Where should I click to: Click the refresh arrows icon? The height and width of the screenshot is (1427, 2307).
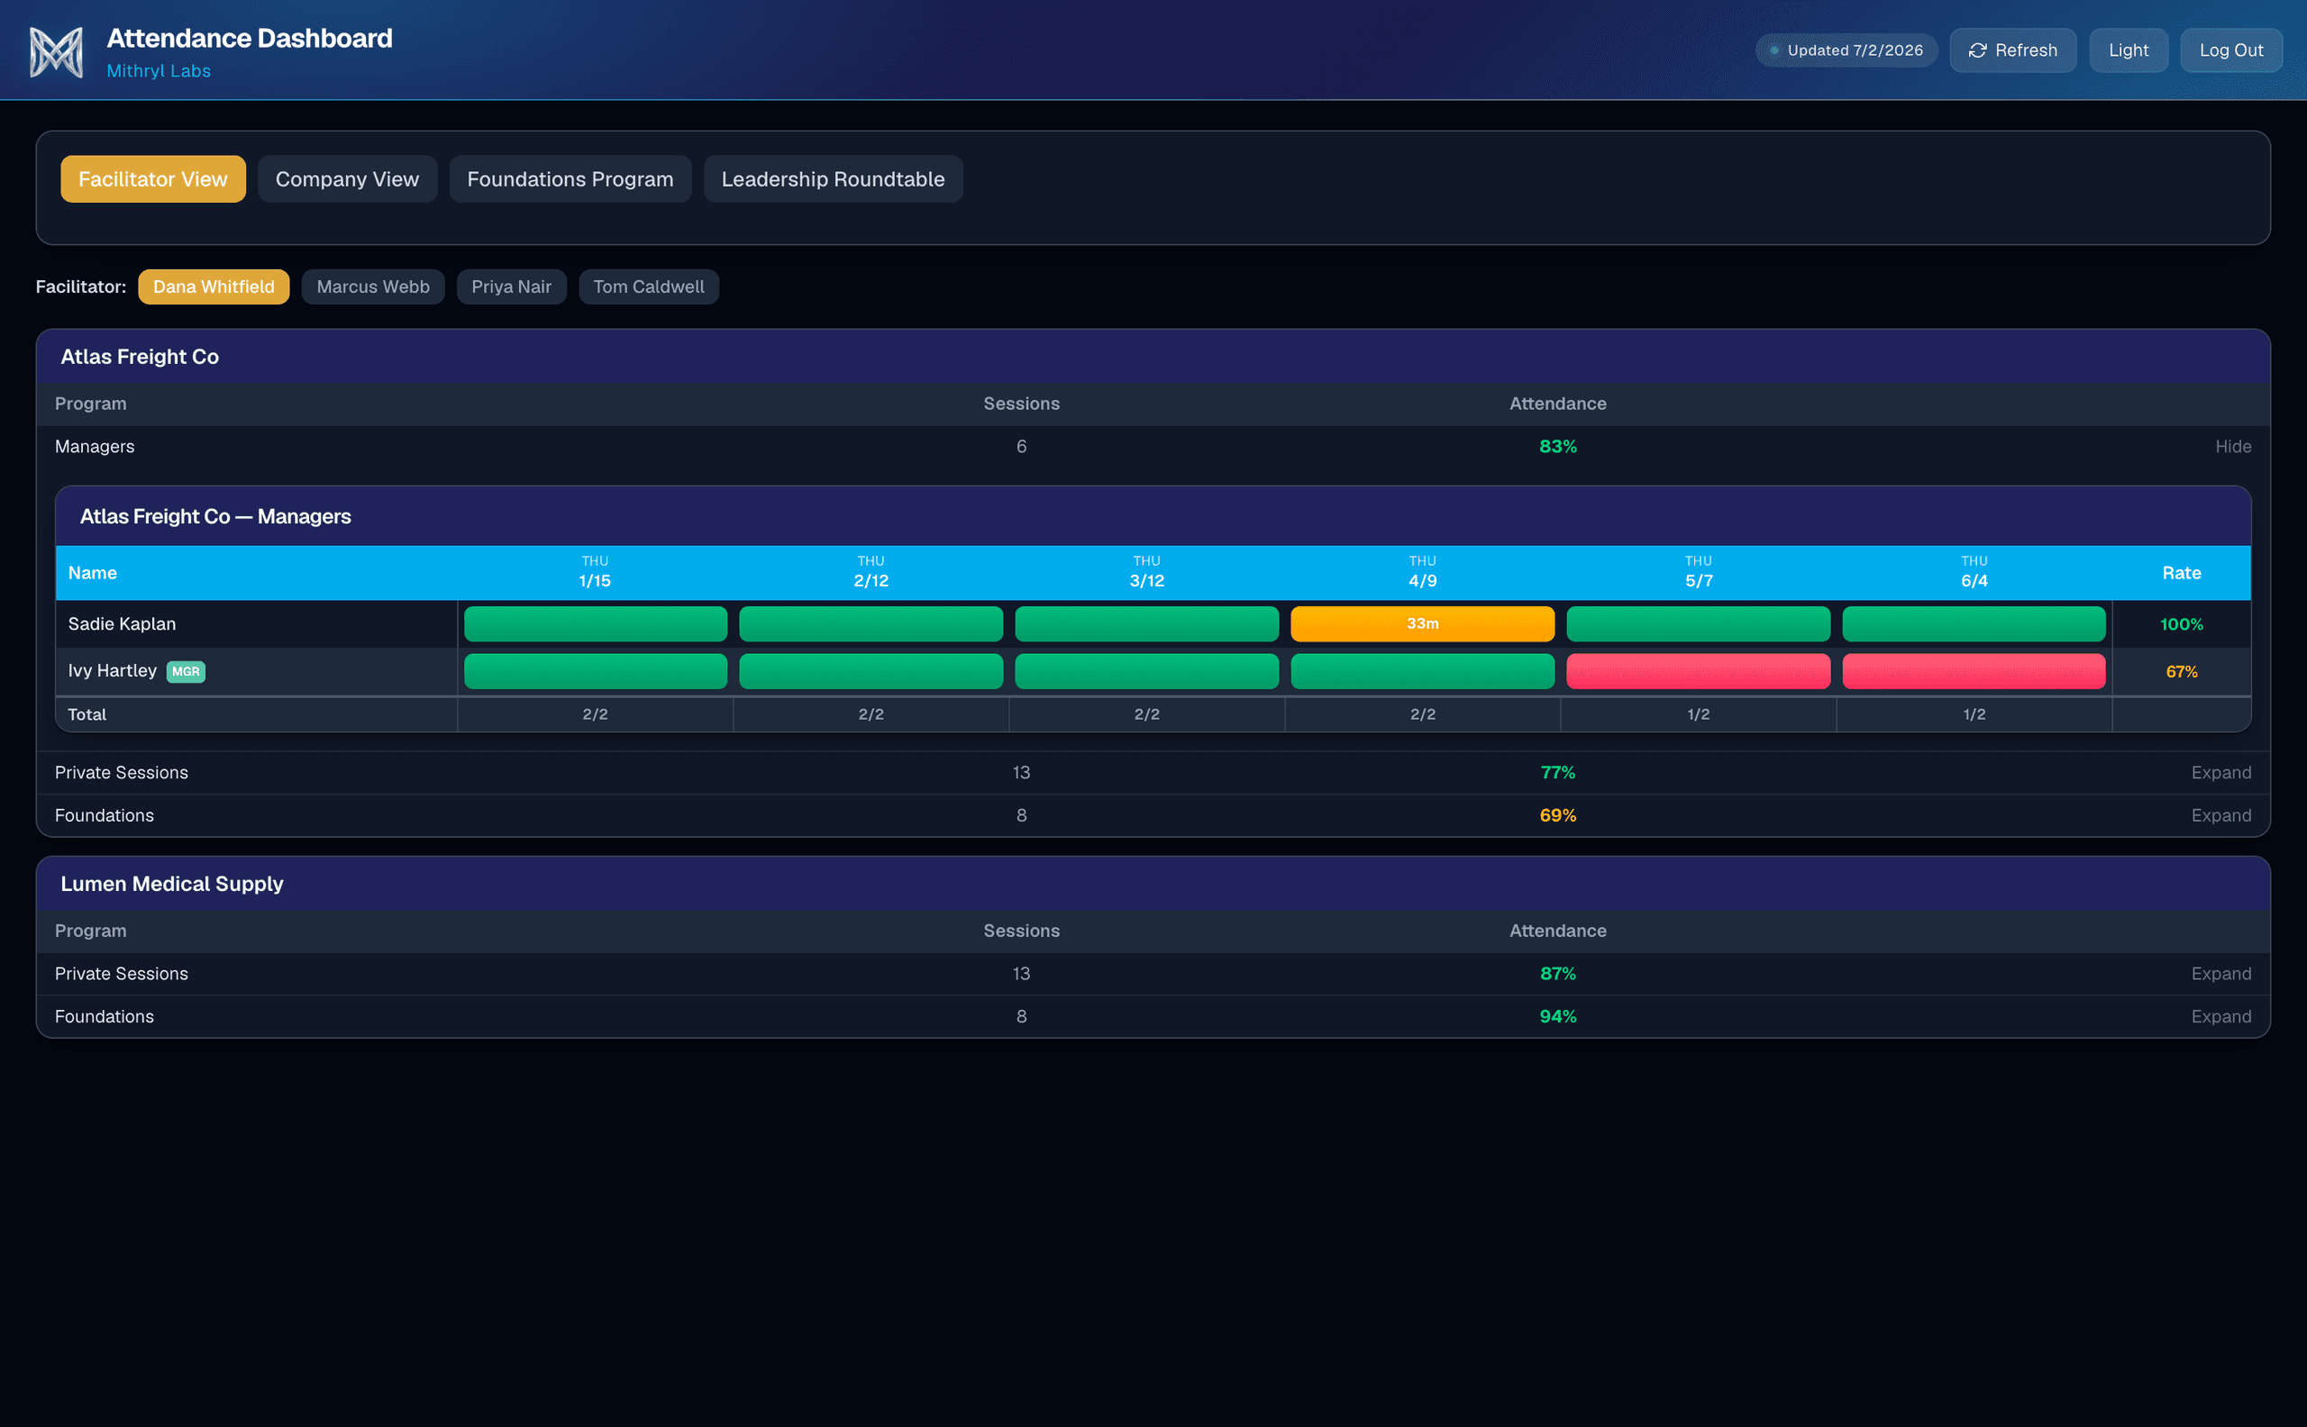click(1977, 51)
